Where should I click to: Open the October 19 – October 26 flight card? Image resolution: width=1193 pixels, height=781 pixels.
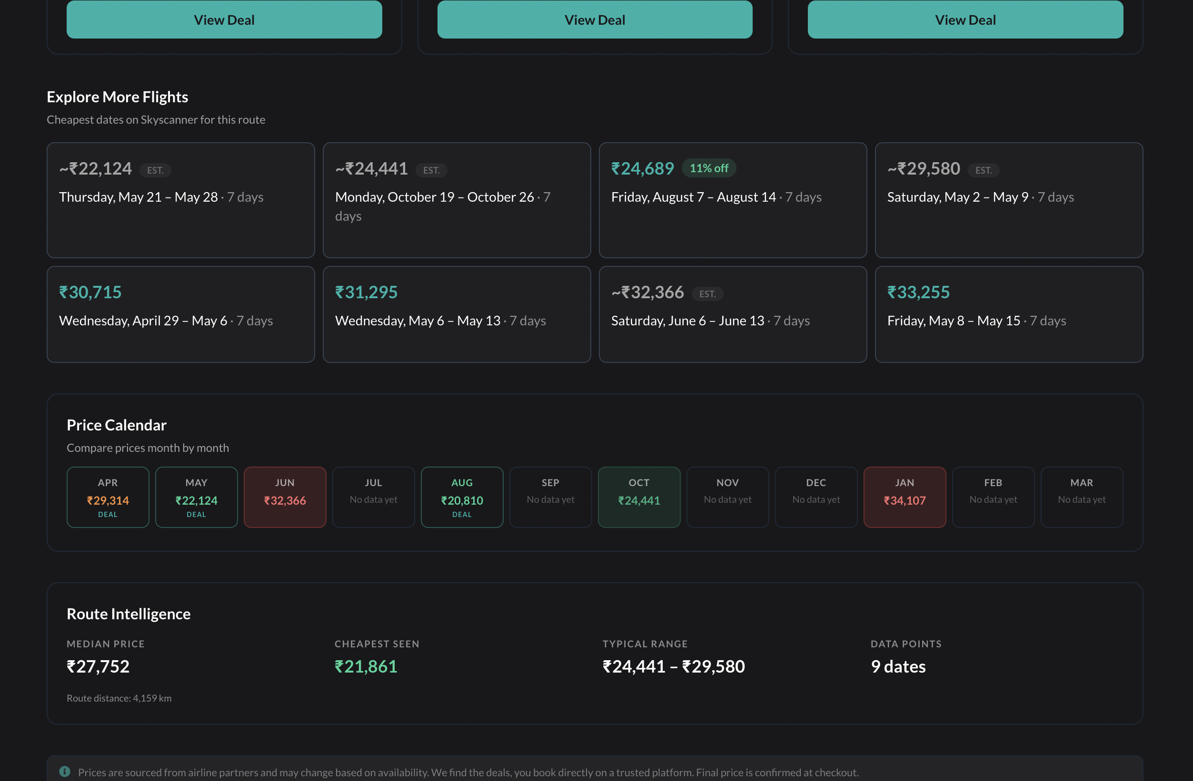456,200
